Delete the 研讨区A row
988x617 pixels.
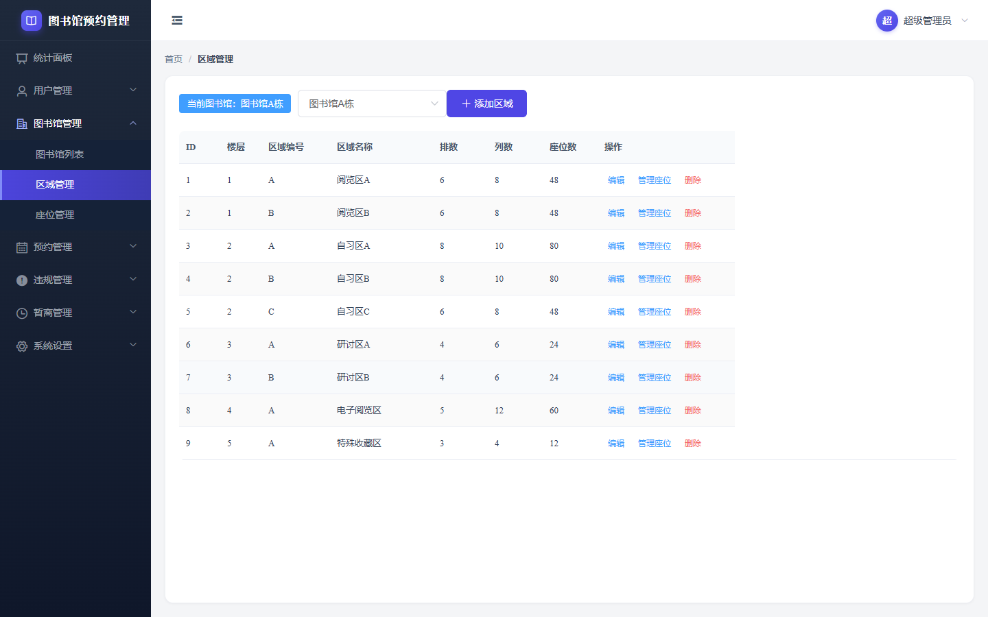point(693,345)
